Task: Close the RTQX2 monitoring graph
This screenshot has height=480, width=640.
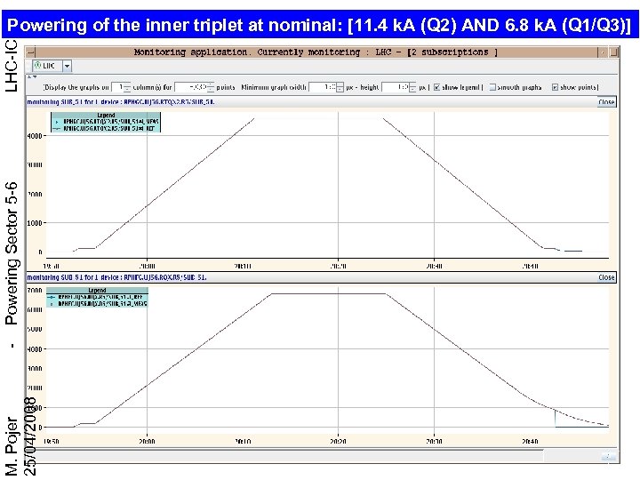Action: pos(606,102)
